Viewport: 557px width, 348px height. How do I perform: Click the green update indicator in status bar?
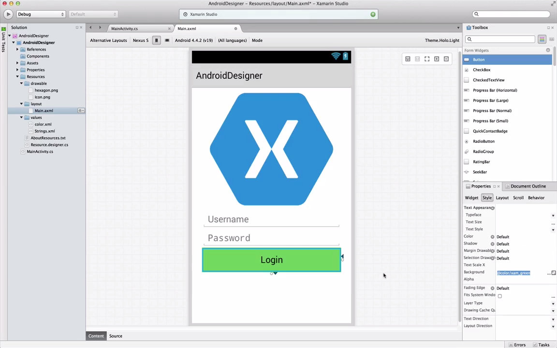tap(373, 14)
